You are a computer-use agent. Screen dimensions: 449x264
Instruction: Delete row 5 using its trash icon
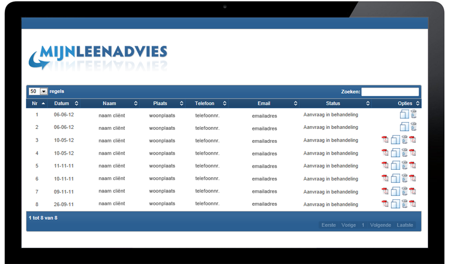[404, 165]
